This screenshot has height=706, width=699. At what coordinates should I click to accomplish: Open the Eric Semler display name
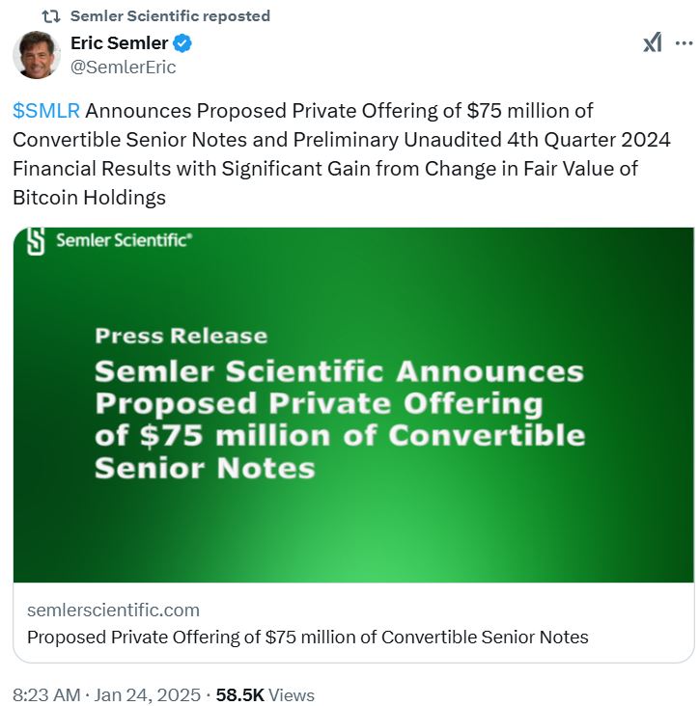pyautogui.click(x=119, y=43)
